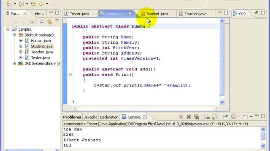Image resolution: width=270 pixels, height=151 pixels.
Task: Minimize the editor area
Action: (220, 12)
